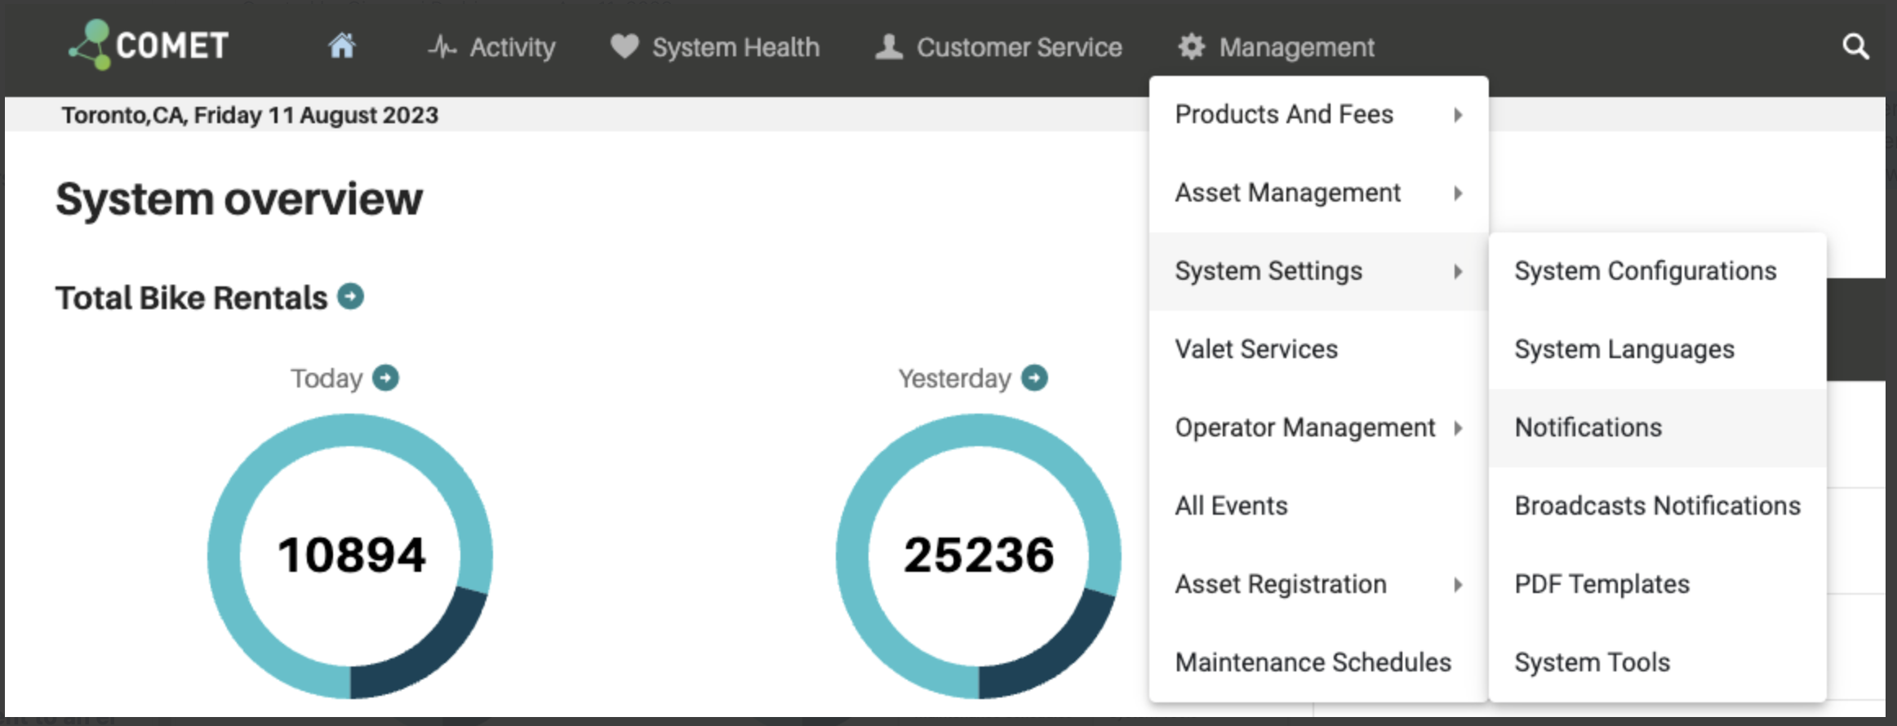
Task: Open System Languages
Action: (1658, 350)
